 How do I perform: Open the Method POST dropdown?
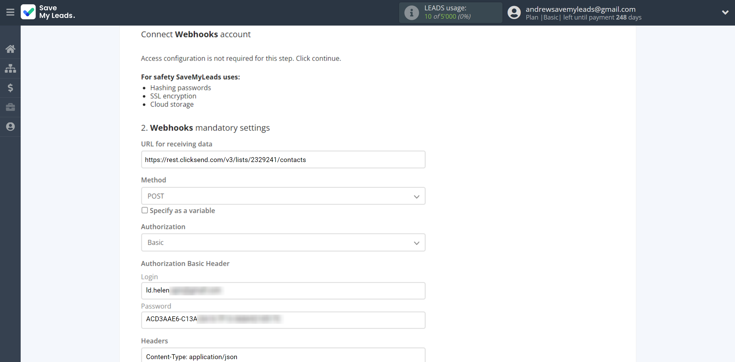[283, 196]
